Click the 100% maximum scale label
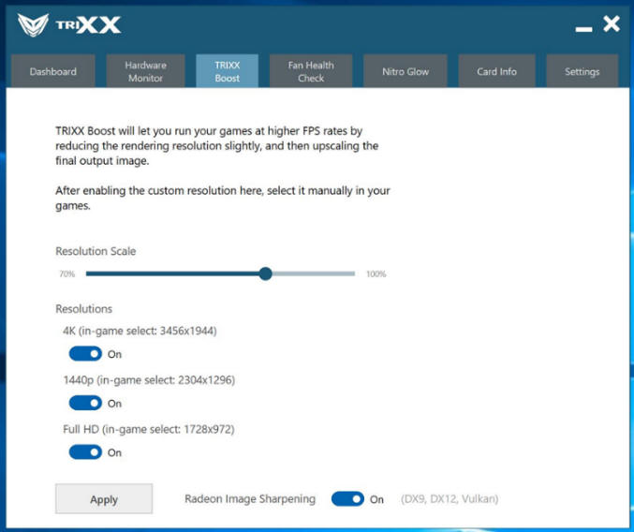The height and width of the screenshot is (532, 634). pyautogui.click(x=376, y=274)
